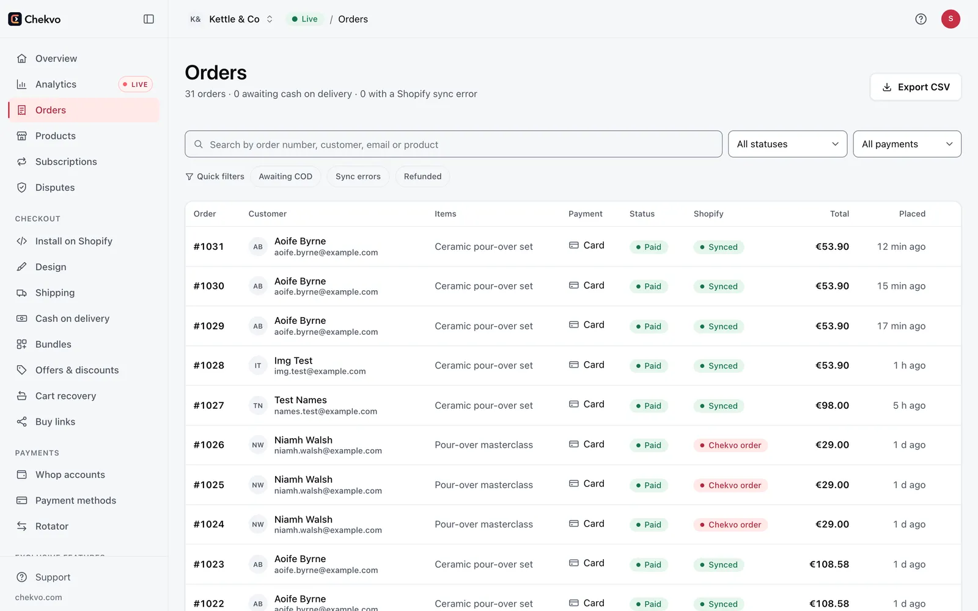Screen dimensions: 978x611
Task: Click the Offers & discounts tag icon
Action: [x=22, y=370]
